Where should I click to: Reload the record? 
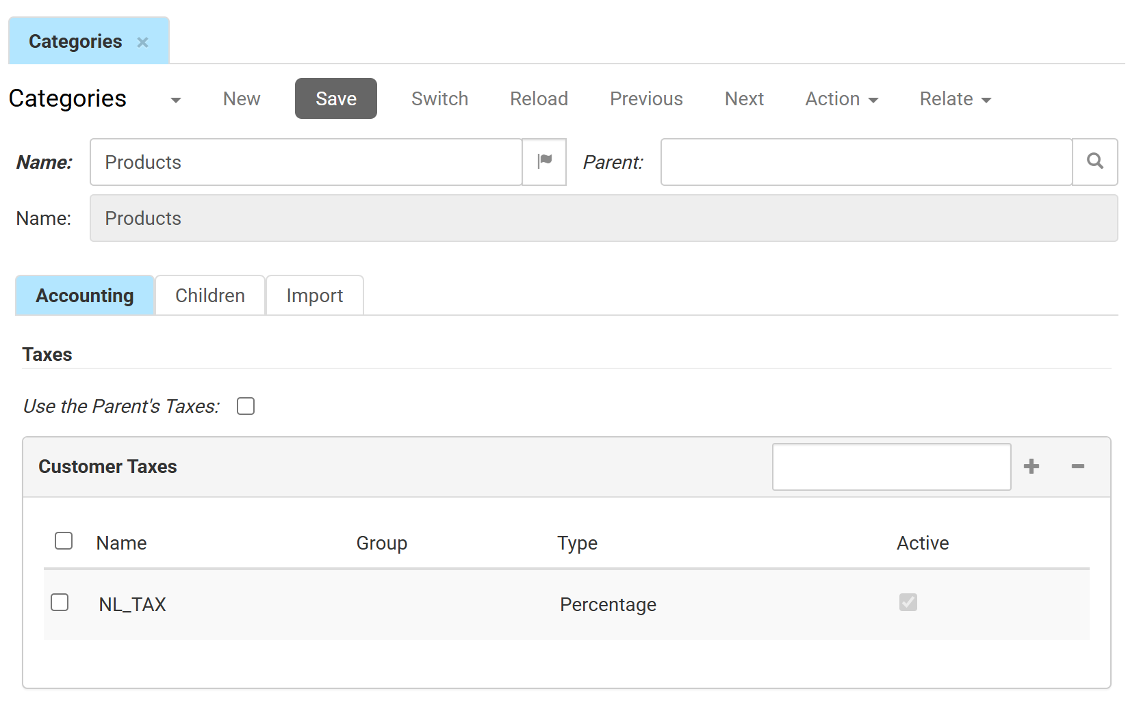(x=539, y=99)
